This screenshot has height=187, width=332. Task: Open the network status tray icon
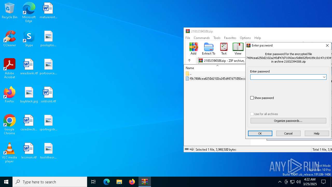292,182
